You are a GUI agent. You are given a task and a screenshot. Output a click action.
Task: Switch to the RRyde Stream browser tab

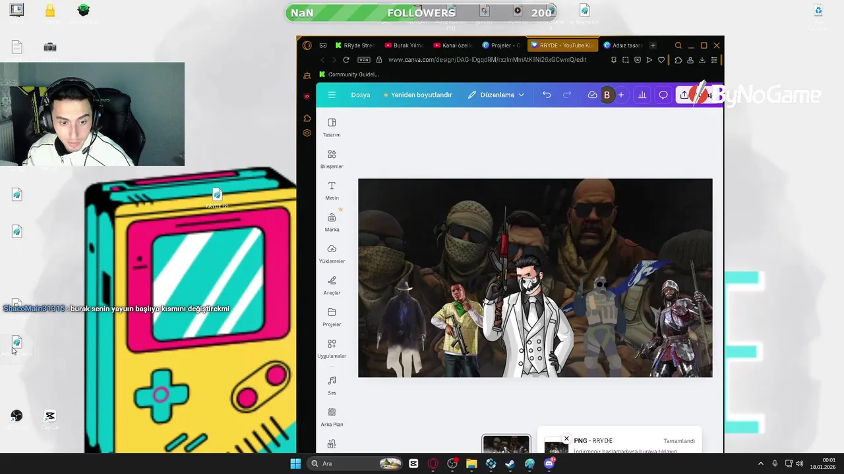[355, 45]
